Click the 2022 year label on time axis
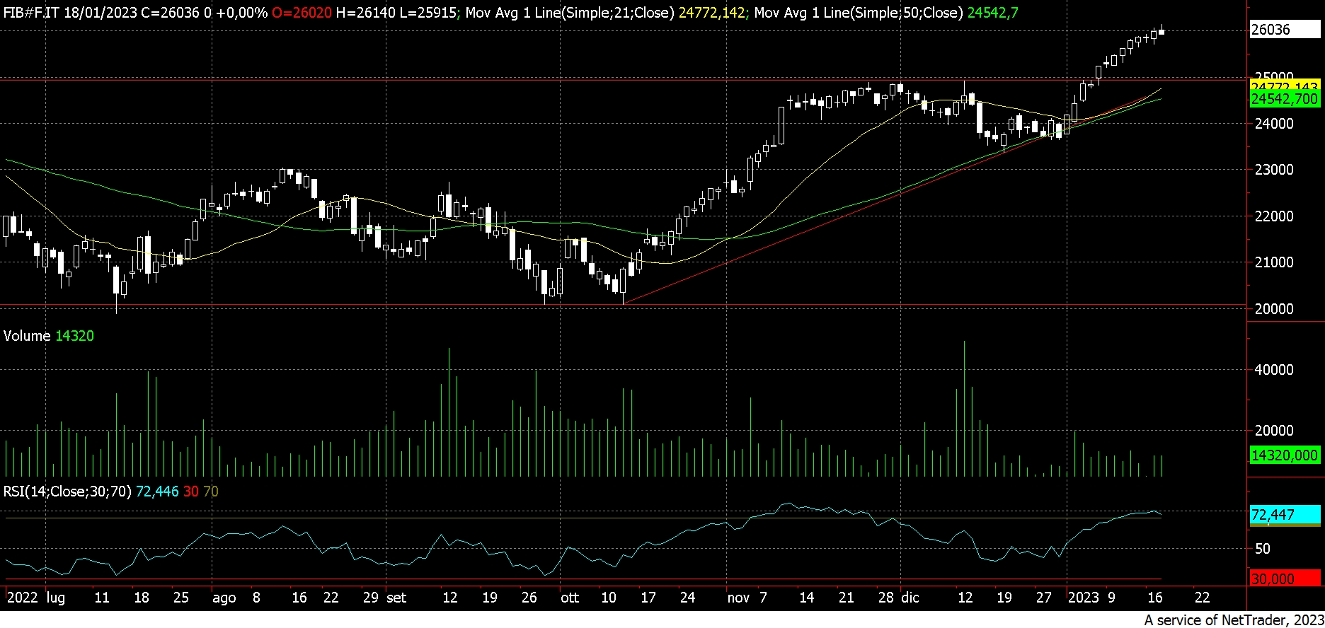 pyautogui.click(x=22, y=598)
